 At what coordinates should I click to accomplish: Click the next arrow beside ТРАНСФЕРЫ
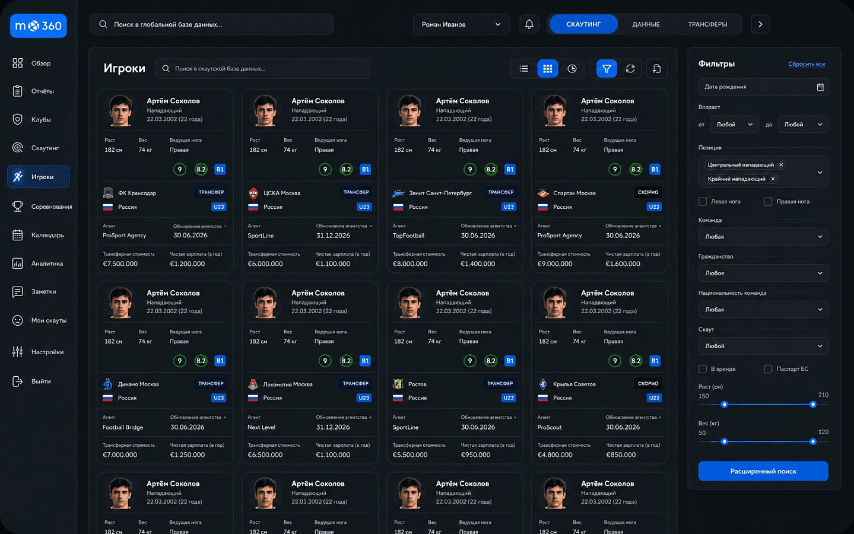760,24
